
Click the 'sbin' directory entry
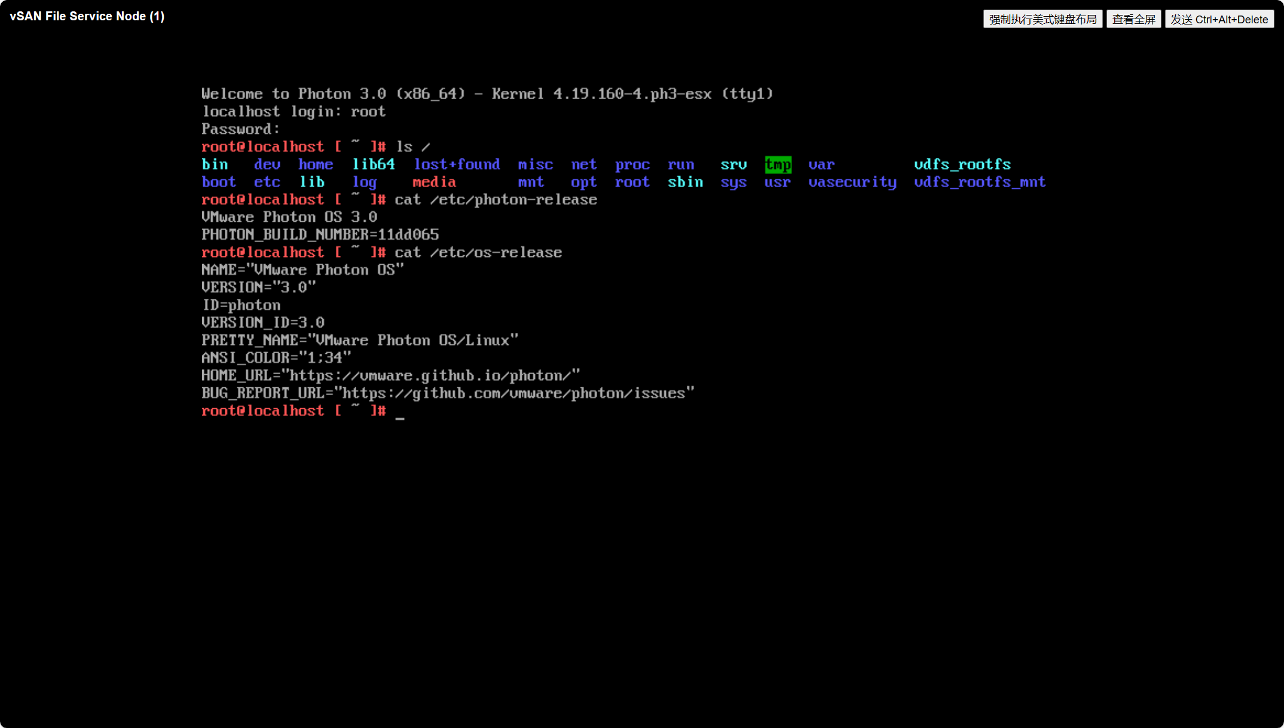(x=685, y=182)
